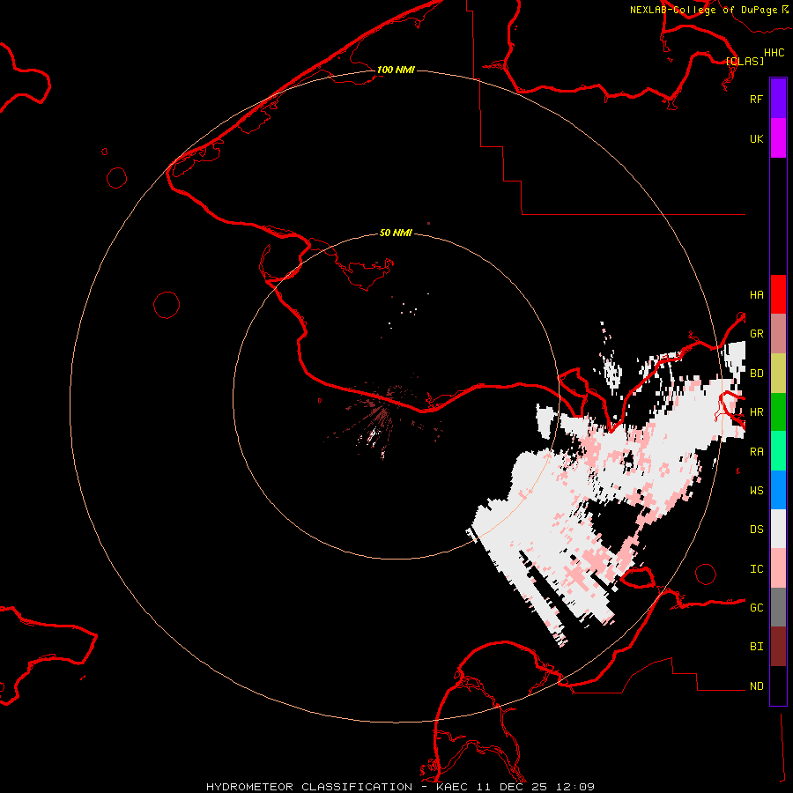793x793 pixels.
Task: Click the 50 NMI range ring label
Action: coord(396,233)
